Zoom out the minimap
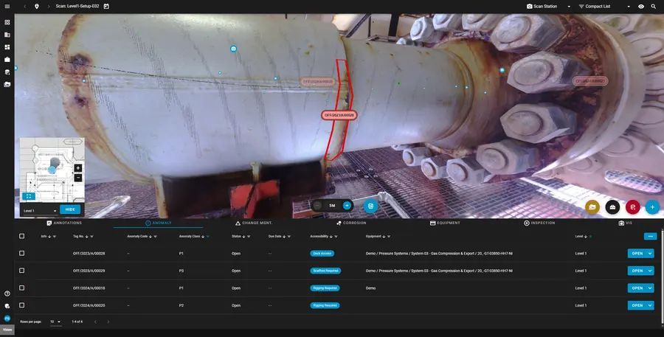The image size is (664, 337). (x=78, y=178)
